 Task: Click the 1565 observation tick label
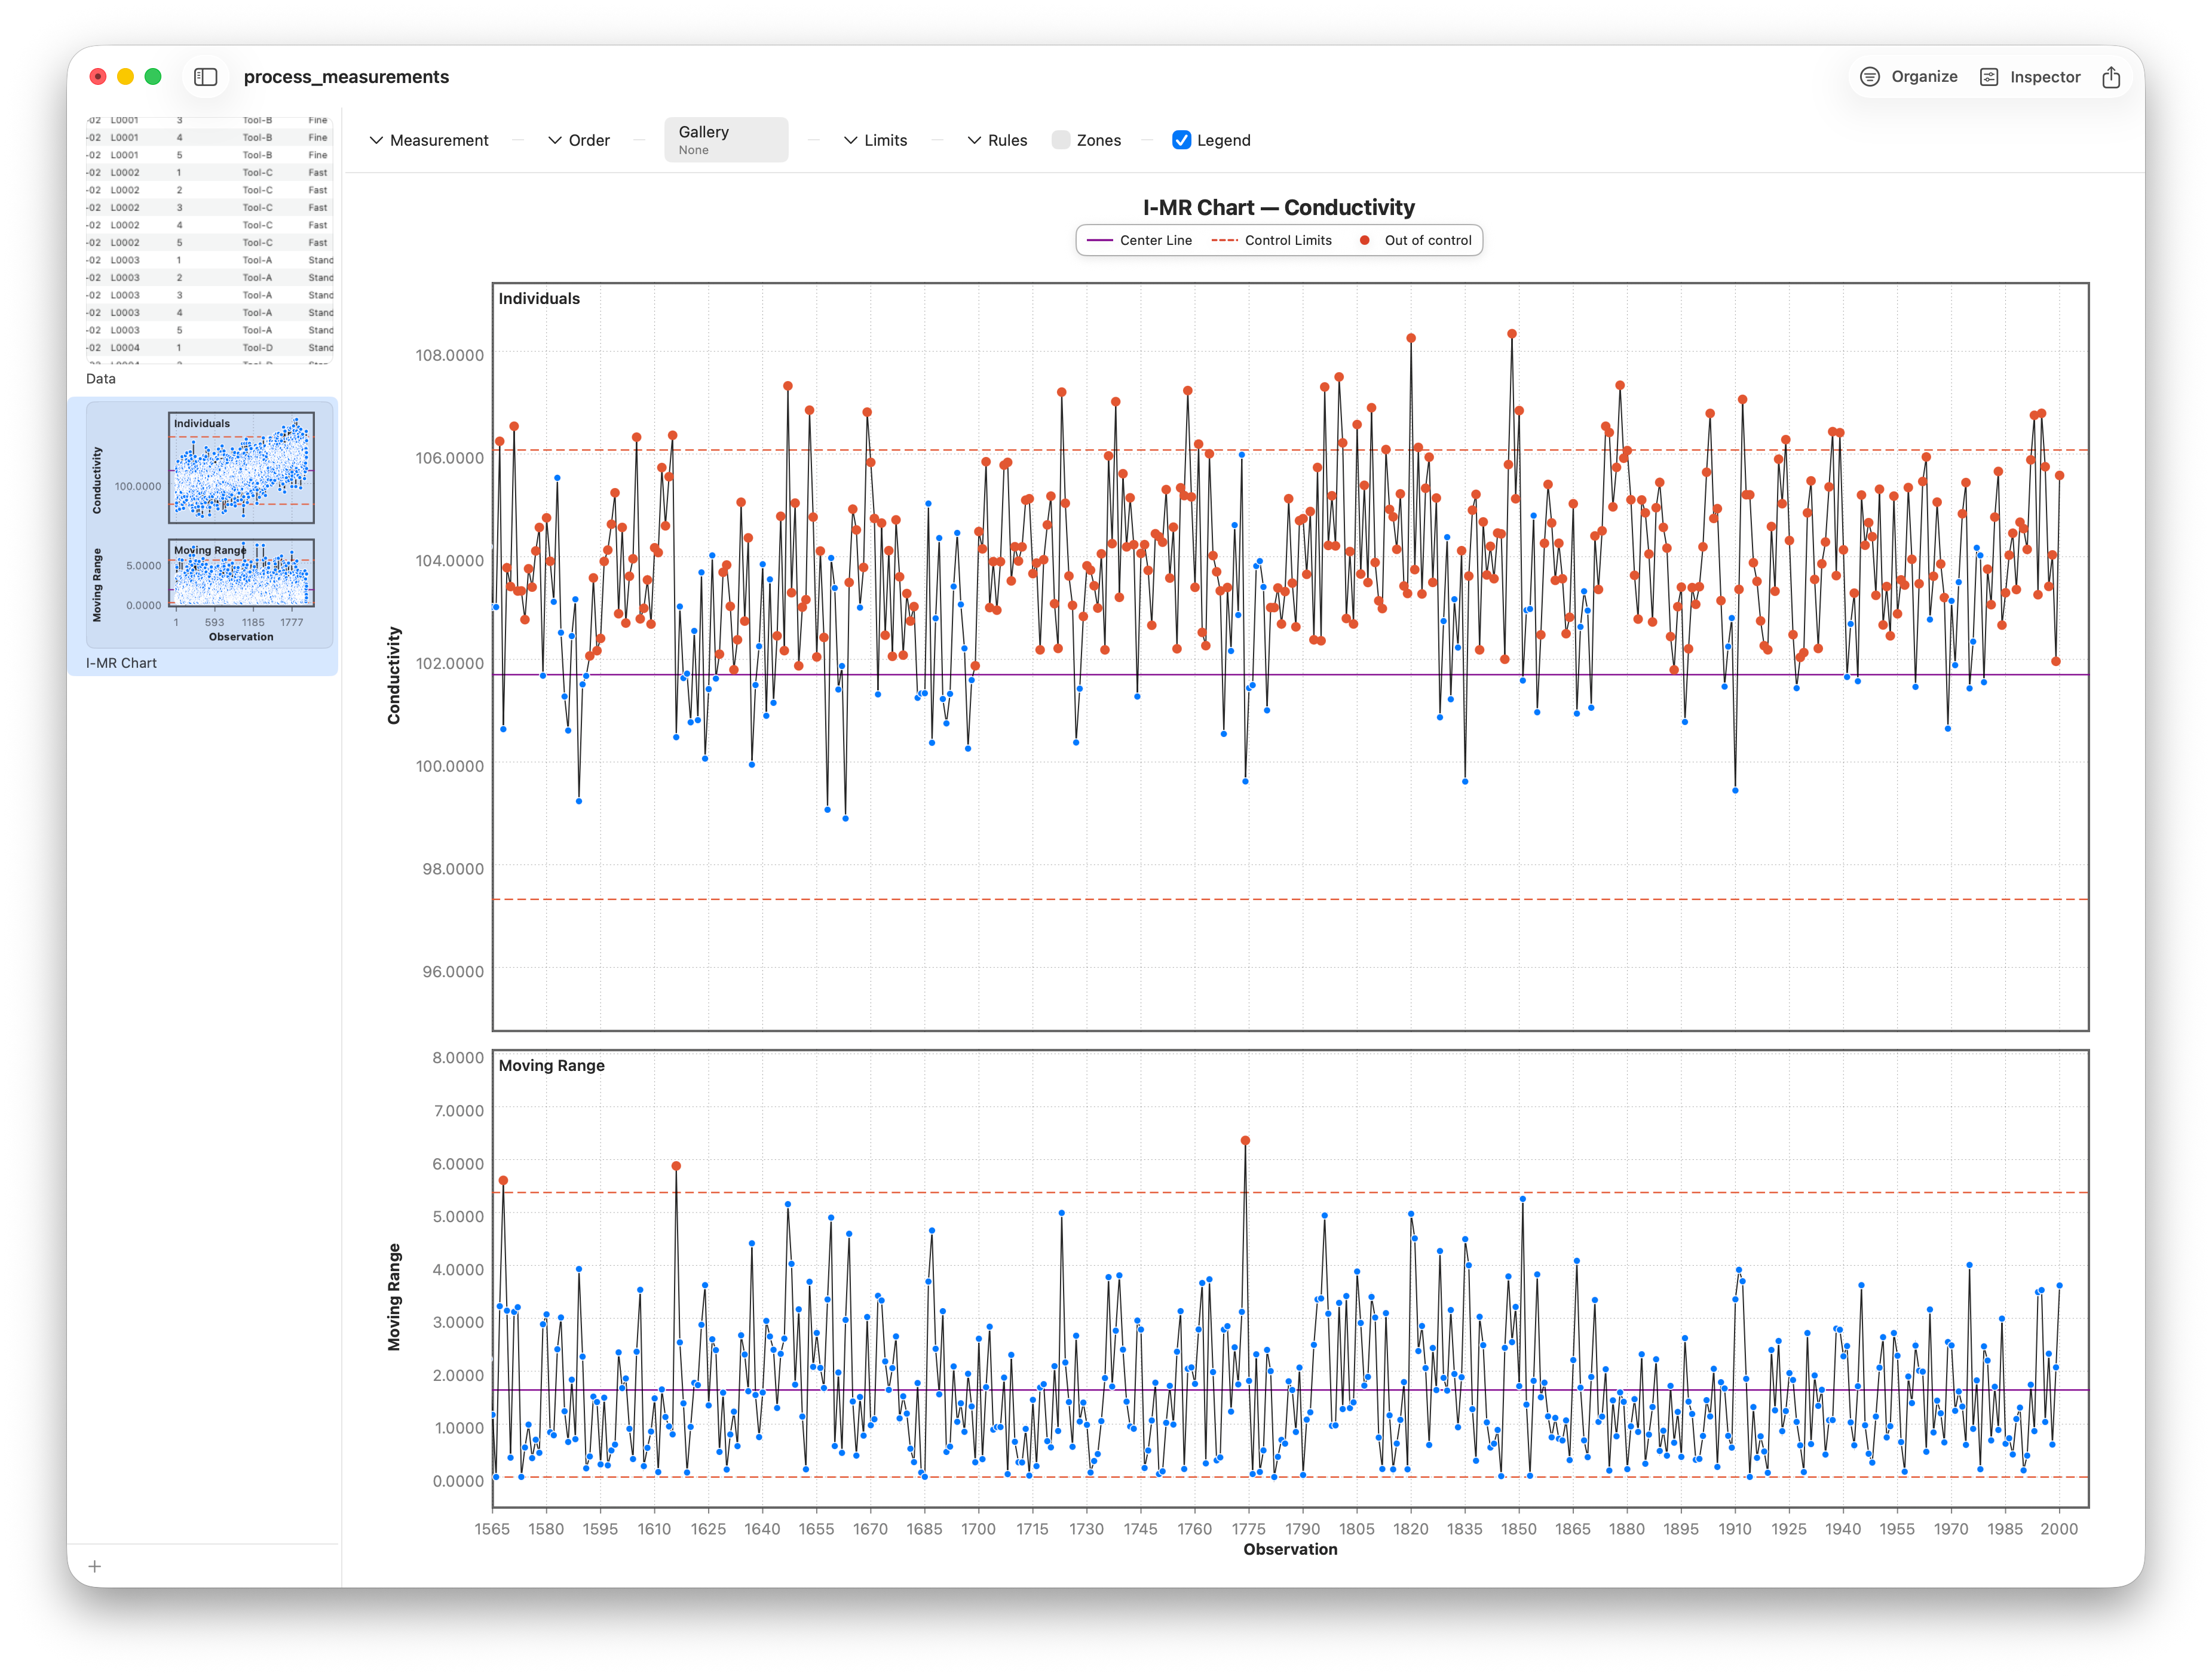[x=492, y=1529]
